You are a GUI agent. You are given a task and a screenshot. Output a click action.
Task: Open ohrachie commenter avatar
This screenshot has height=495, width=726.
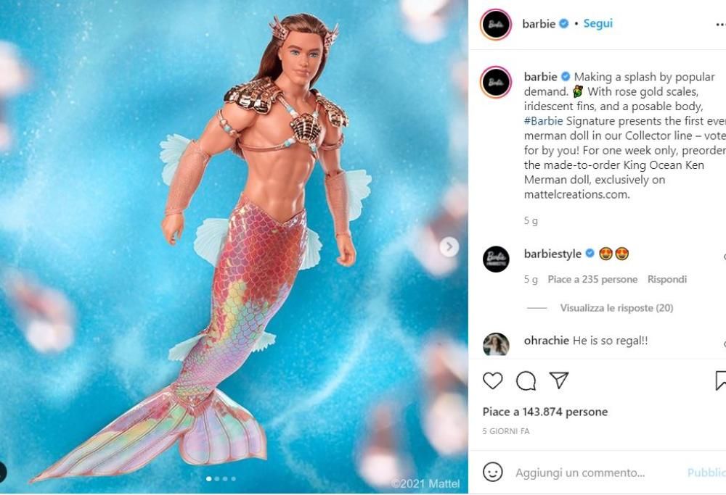[x=496, y=344]
